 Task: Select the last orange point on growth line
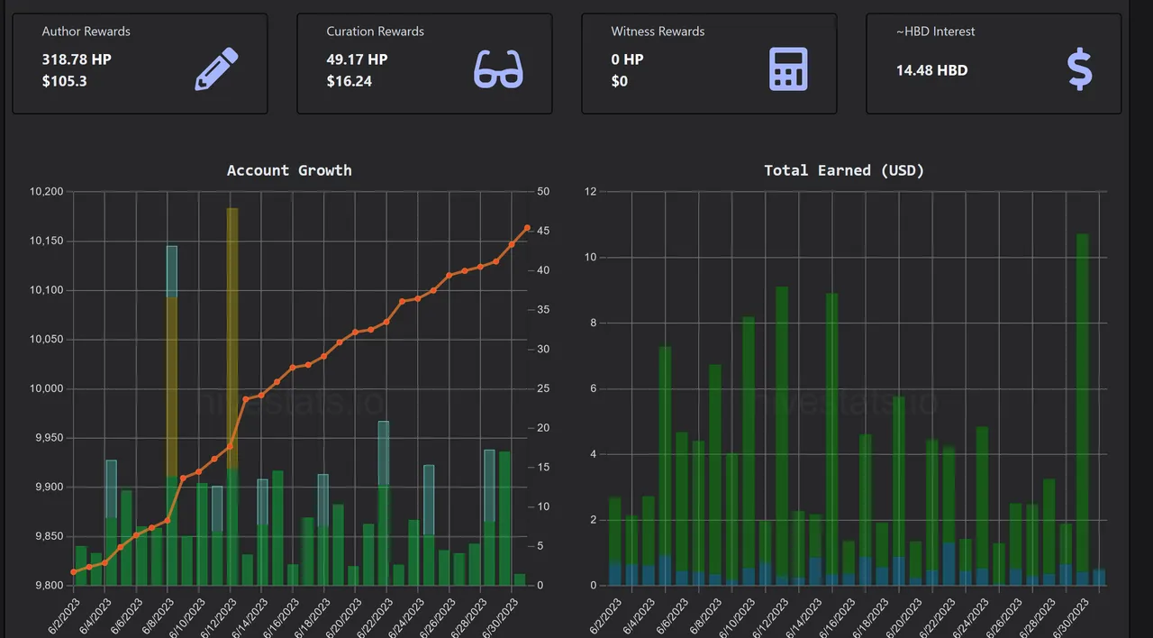527,228
